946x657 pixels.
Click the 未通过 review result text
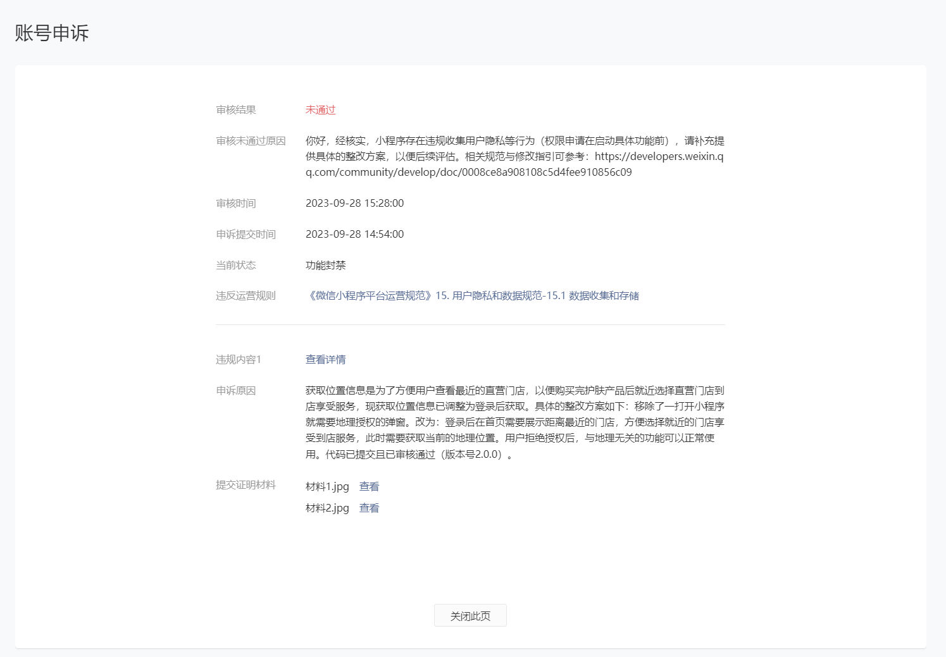320,109
